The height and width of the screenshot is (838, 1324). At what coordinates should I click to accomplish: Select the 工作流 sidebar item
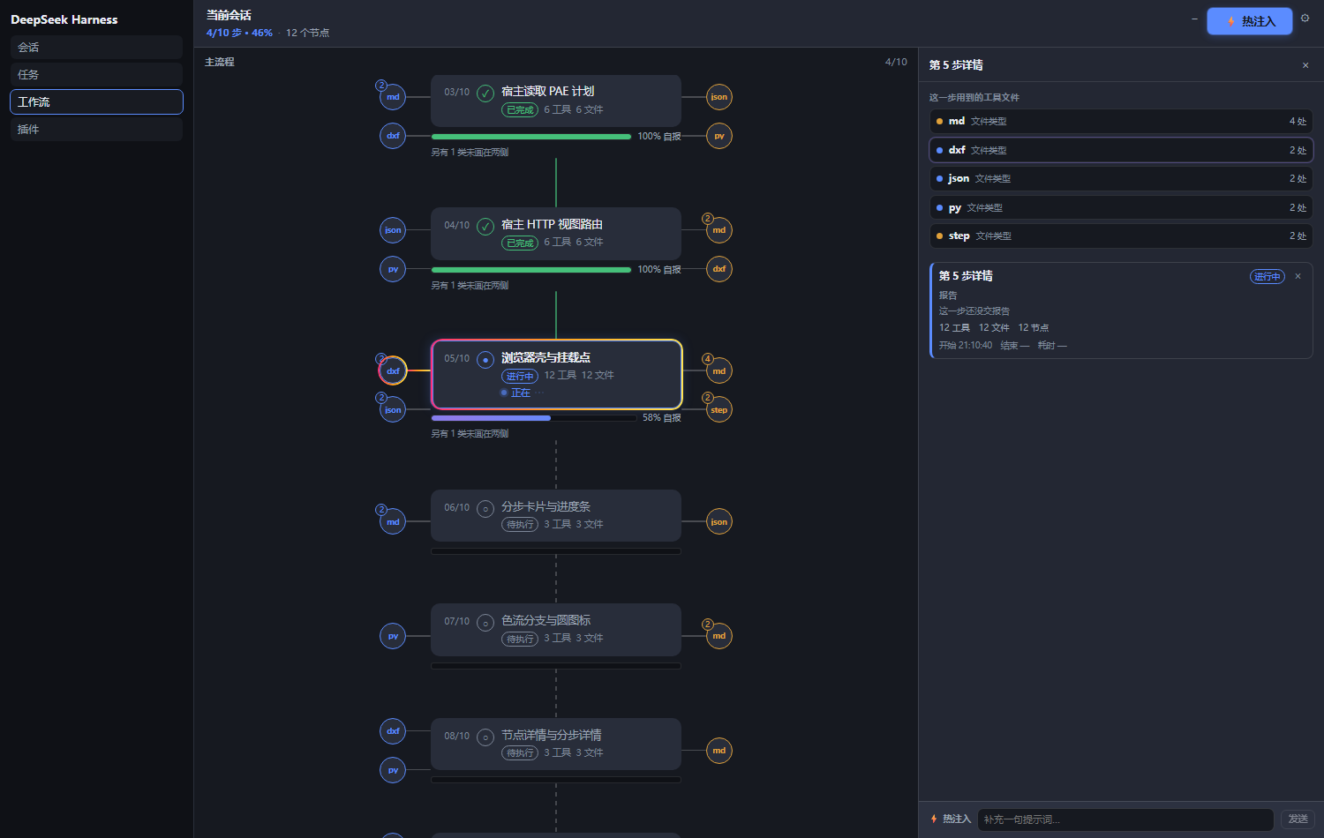point(96,101)
